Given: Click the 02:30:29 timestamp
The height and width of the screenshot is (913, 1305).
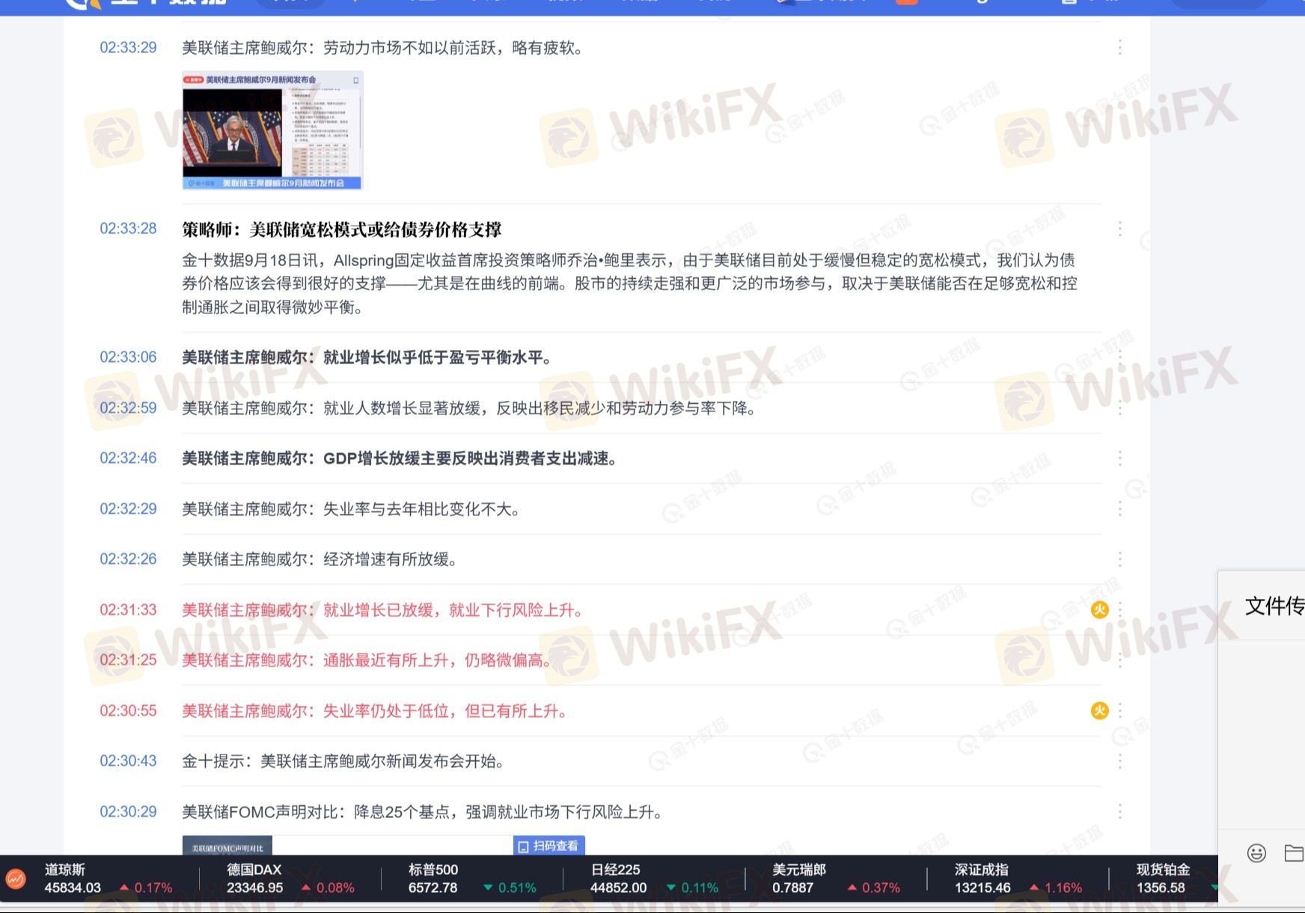Looking at the screenshot, I should (x=128, y=812).
